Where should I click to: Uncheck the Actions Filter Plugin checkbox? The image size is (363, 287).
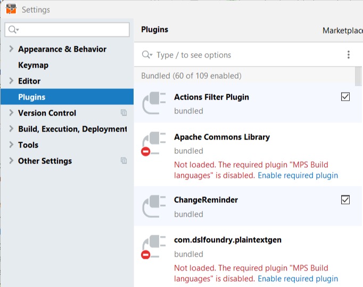click(x=345, y=97)
